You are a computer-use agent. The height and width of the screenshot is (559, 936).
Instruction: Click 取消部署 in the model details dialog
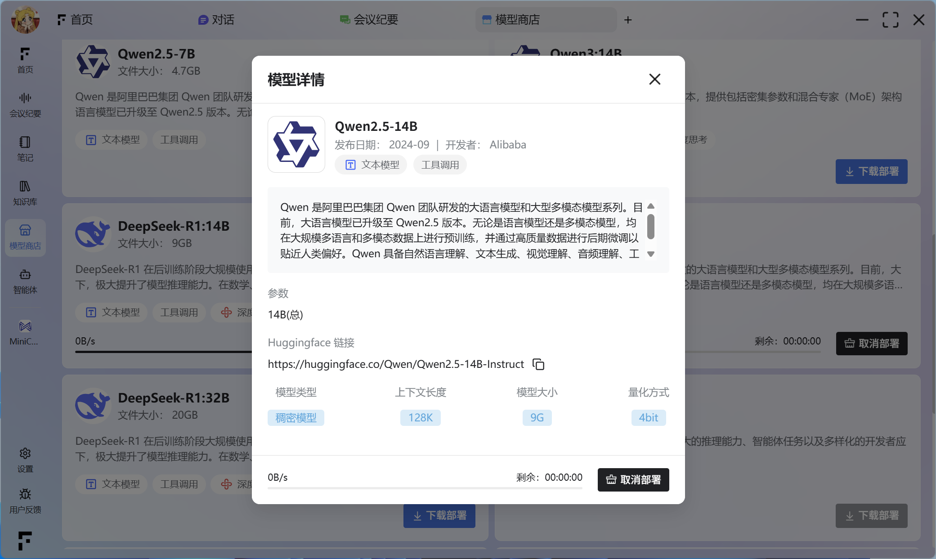coord(633,479)
